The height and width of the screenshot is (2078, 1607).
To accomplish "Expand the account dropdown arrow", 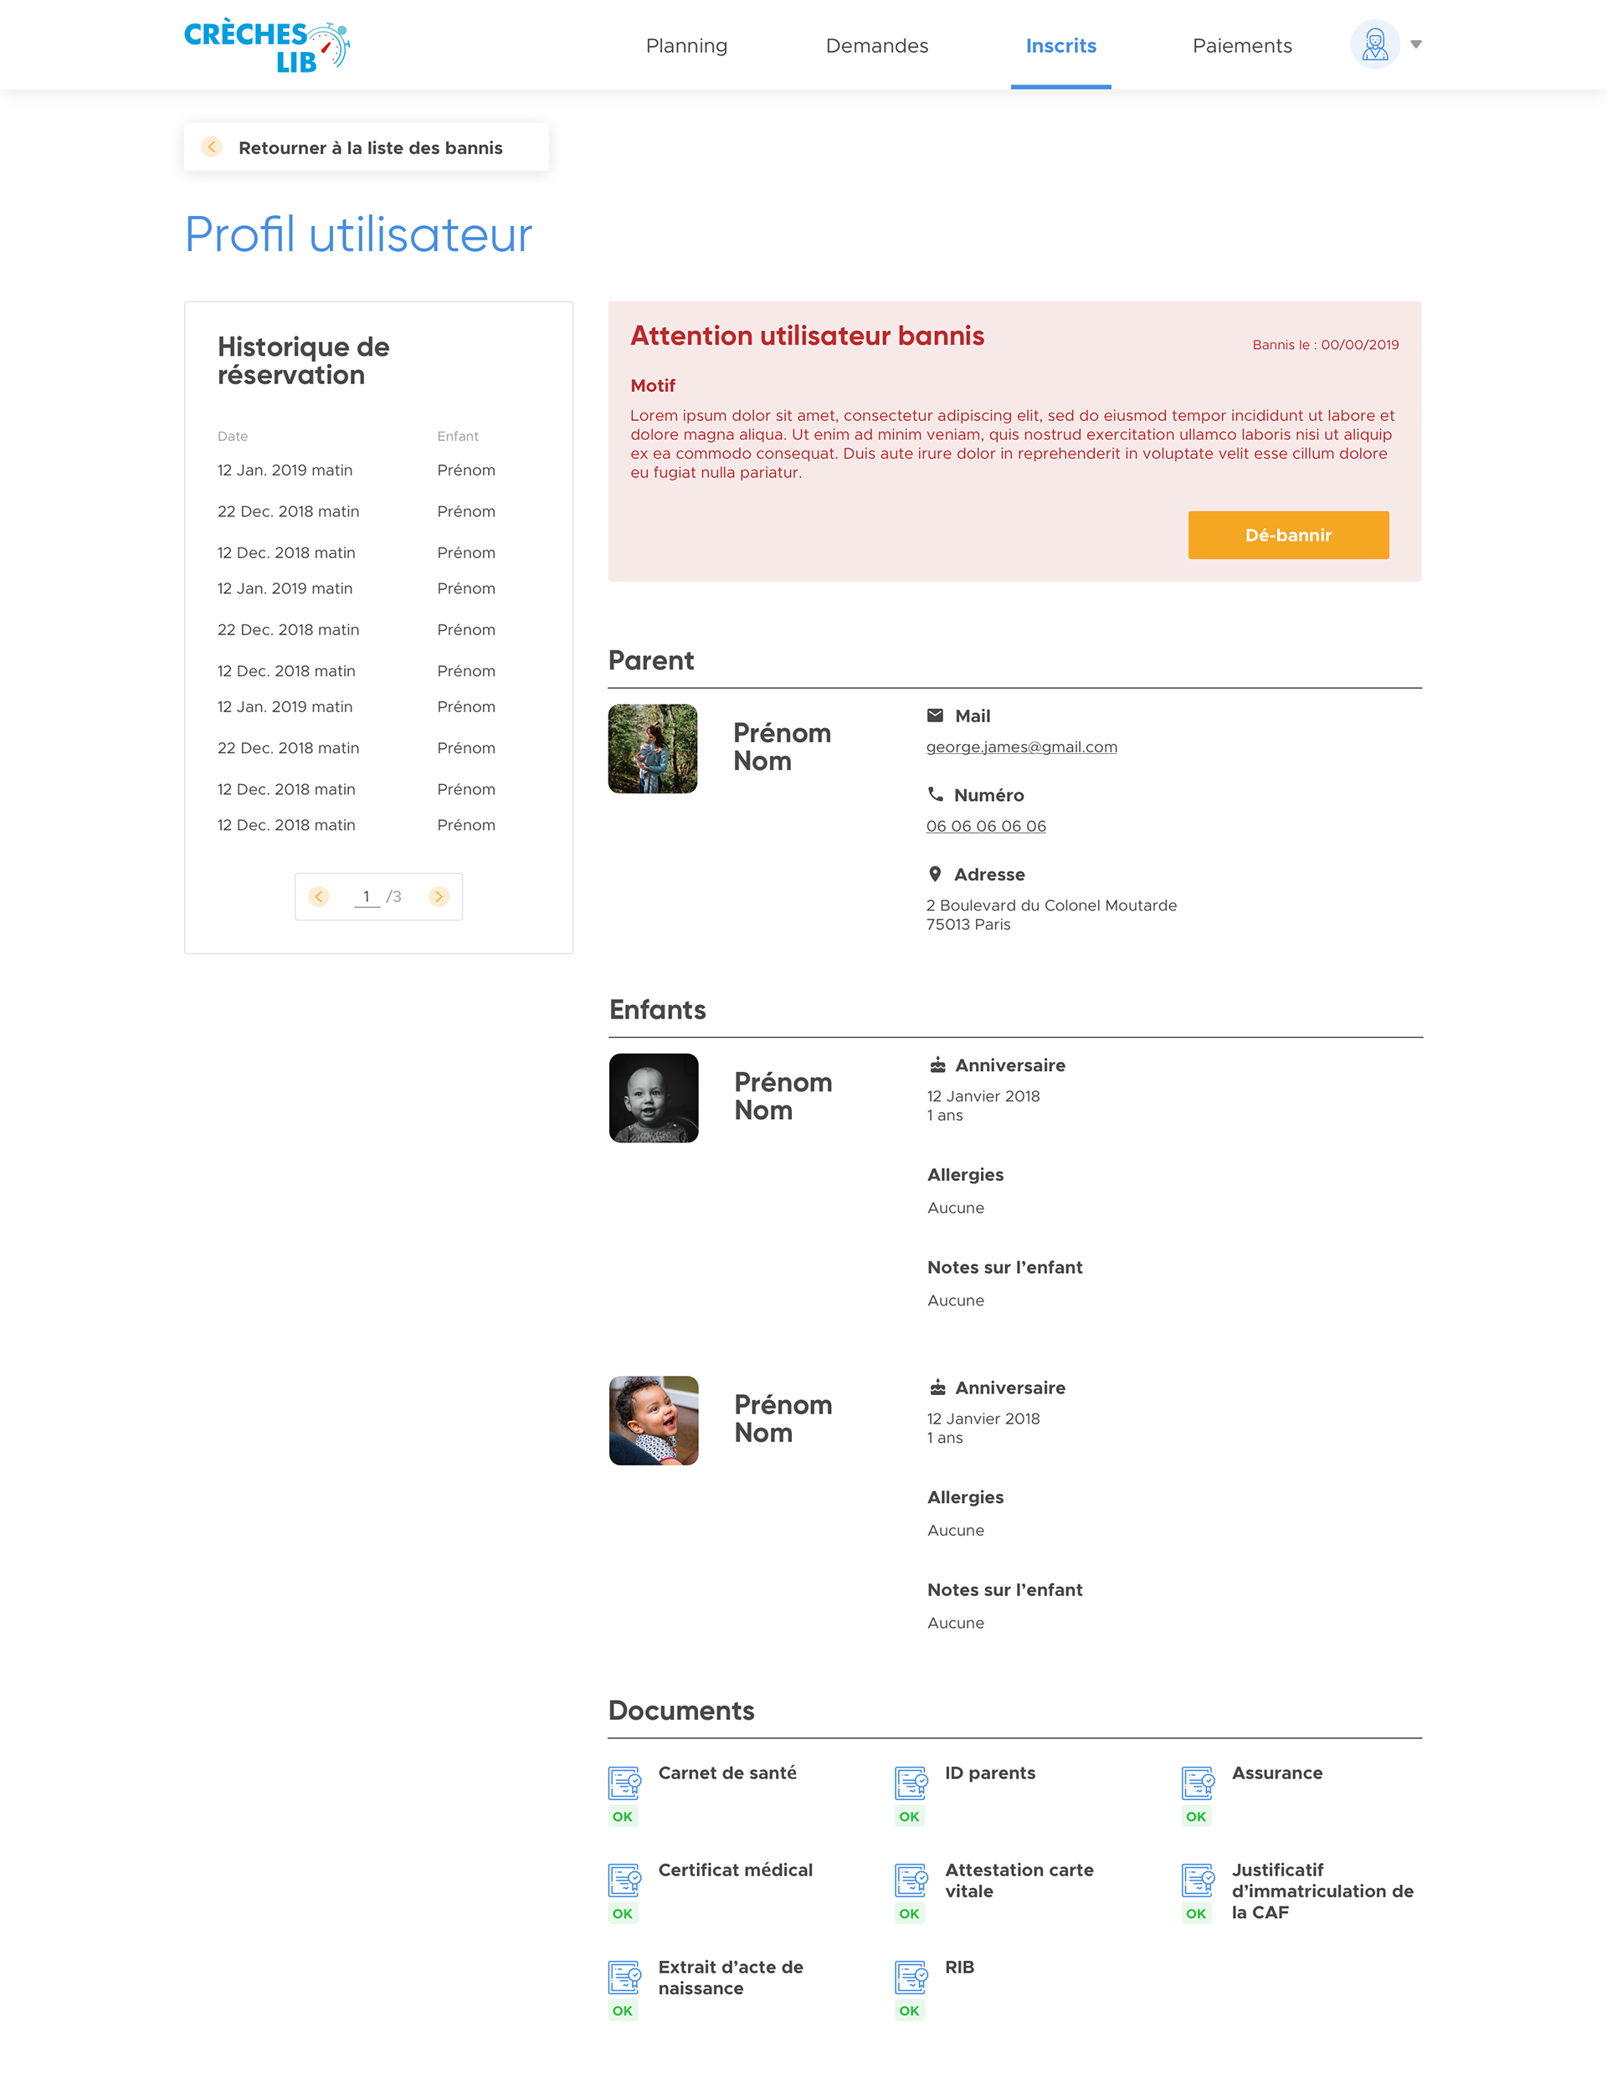I will click(x=1416, y=44).
